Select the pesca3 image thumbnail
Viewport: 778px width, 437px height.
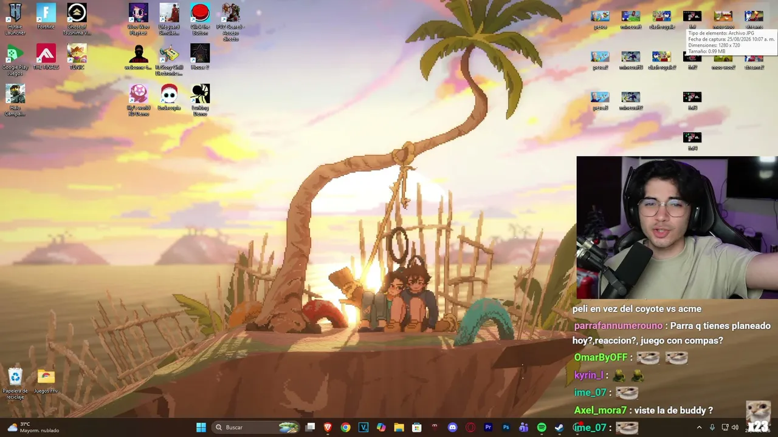click(600, 101)
